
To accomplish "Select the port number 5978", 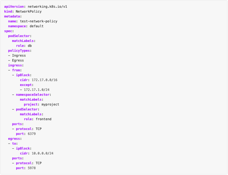I will click(32, 168).
